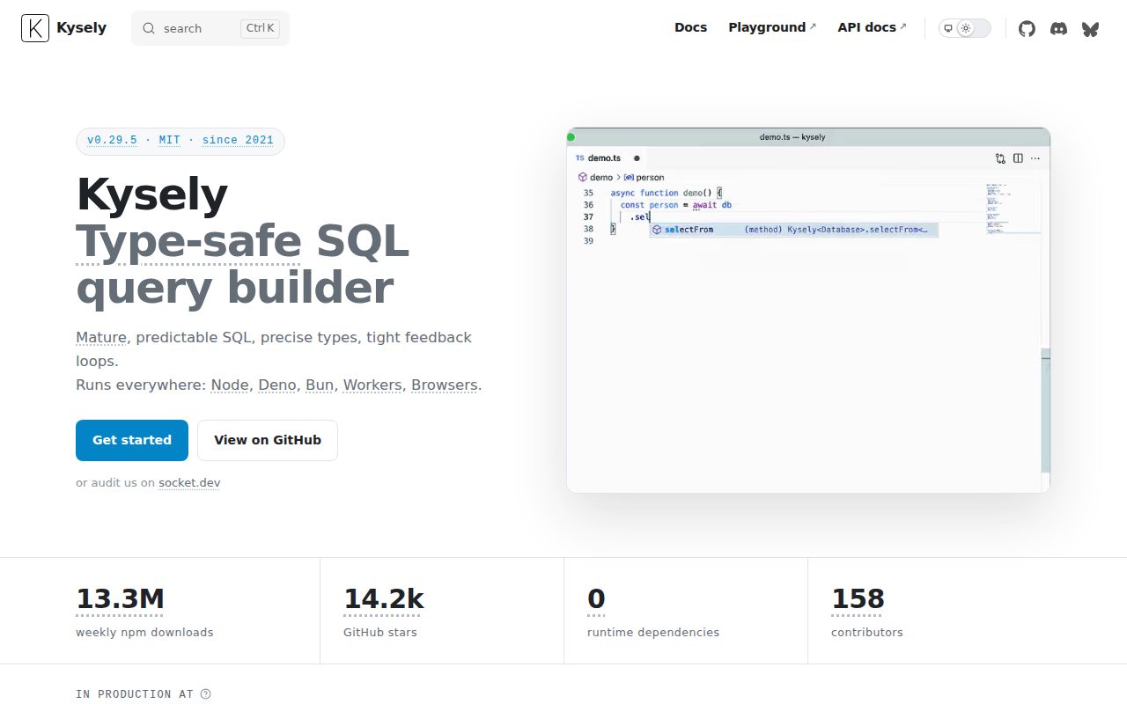The height and width of the screenshot is (704, 1127).
Task: Open the socket.dev link
Action: pos(189,482)
